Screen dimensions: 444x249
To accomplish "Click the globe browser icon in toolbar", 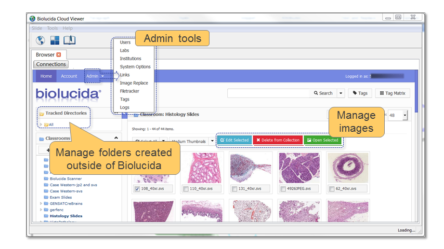I will 41,40.
